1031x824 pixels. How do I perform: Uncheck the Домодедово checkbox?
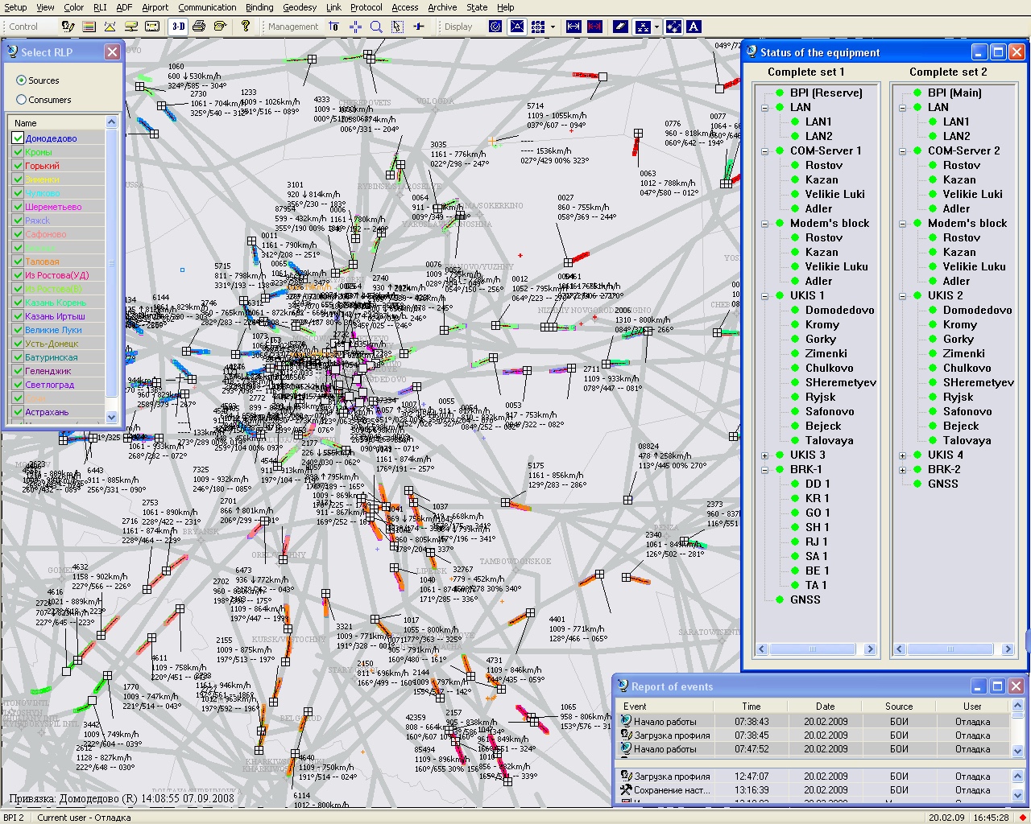pos(18,138)
